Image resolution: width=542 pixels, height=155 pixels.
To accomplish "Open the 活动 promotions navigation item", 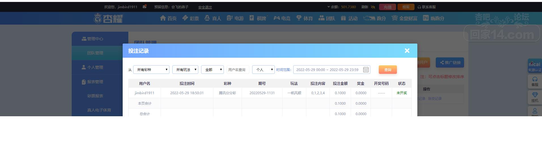I will pos(349,18).
